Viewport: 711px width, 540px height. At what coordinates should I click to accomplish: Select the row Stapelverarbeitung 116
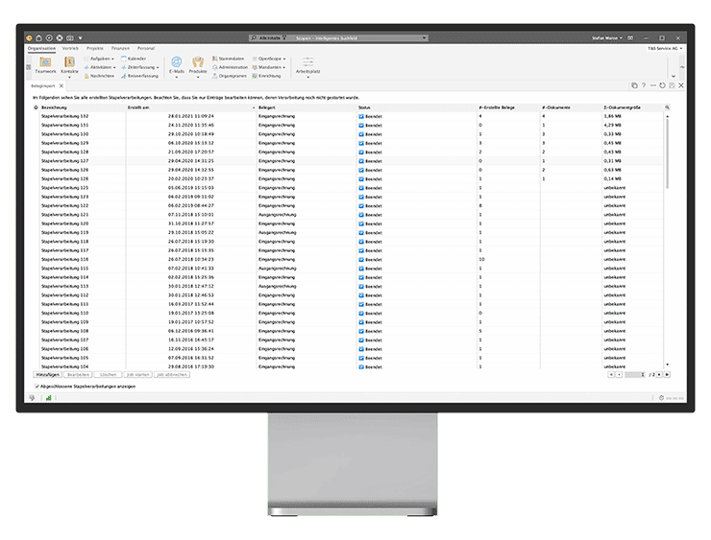[x=350, y=259]
